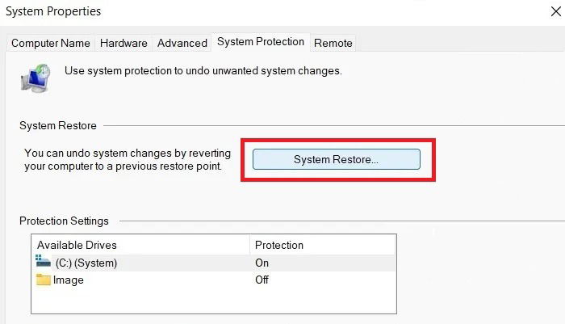Click the On status for C: drive
This screenshot has height=324, width=565.
point(262,263)
